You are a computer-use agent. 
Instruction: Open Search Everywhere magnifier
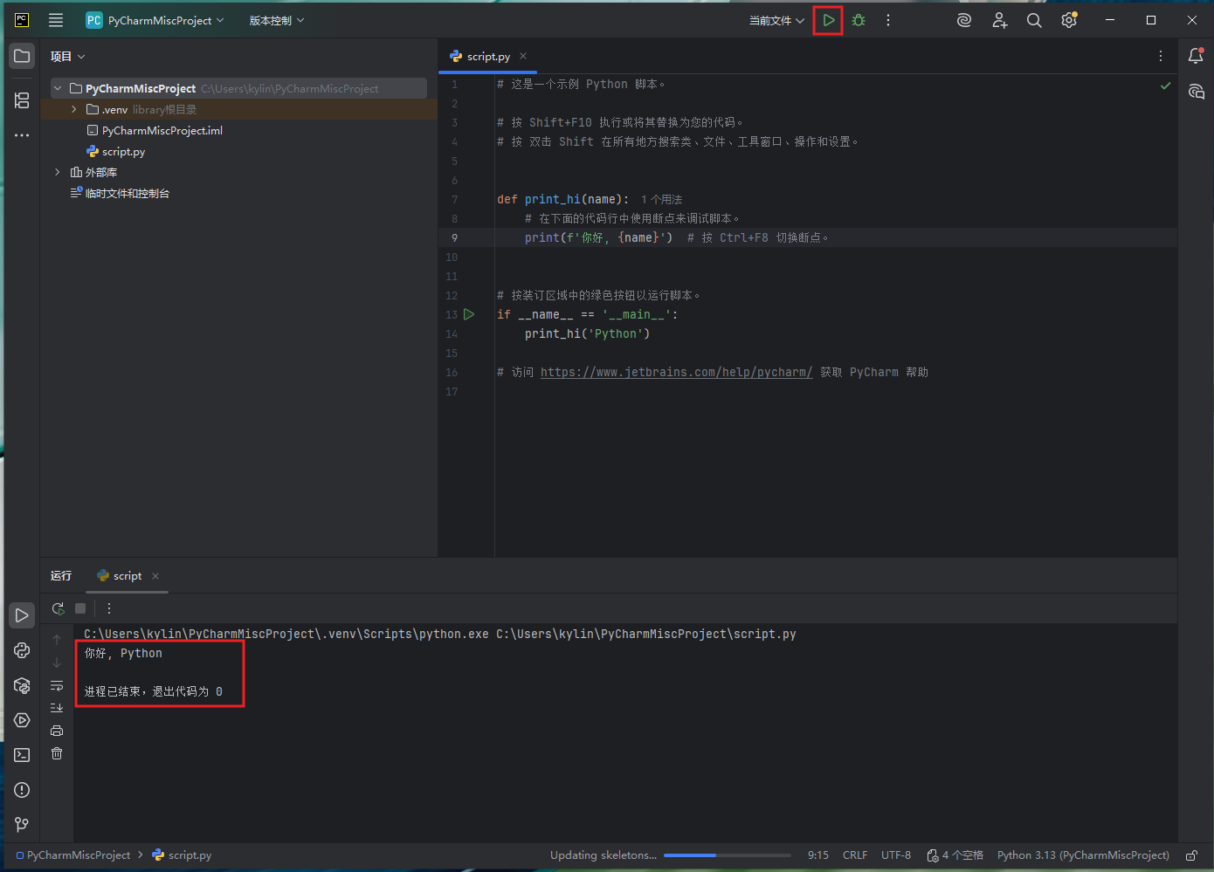coord(1034,20)
